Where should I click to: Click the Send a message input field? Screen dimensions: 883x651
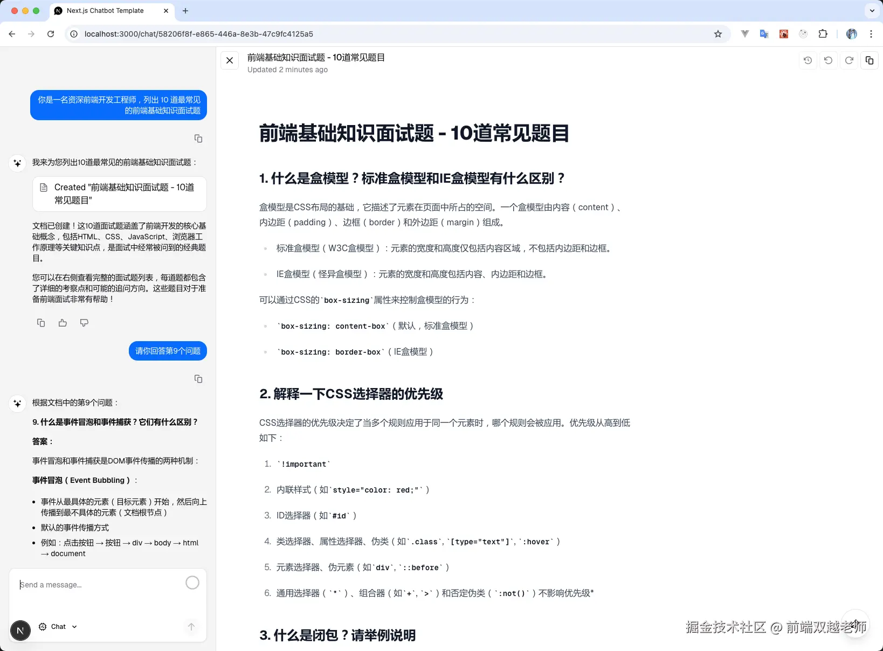pyautogui.click(x=81, y=585)
